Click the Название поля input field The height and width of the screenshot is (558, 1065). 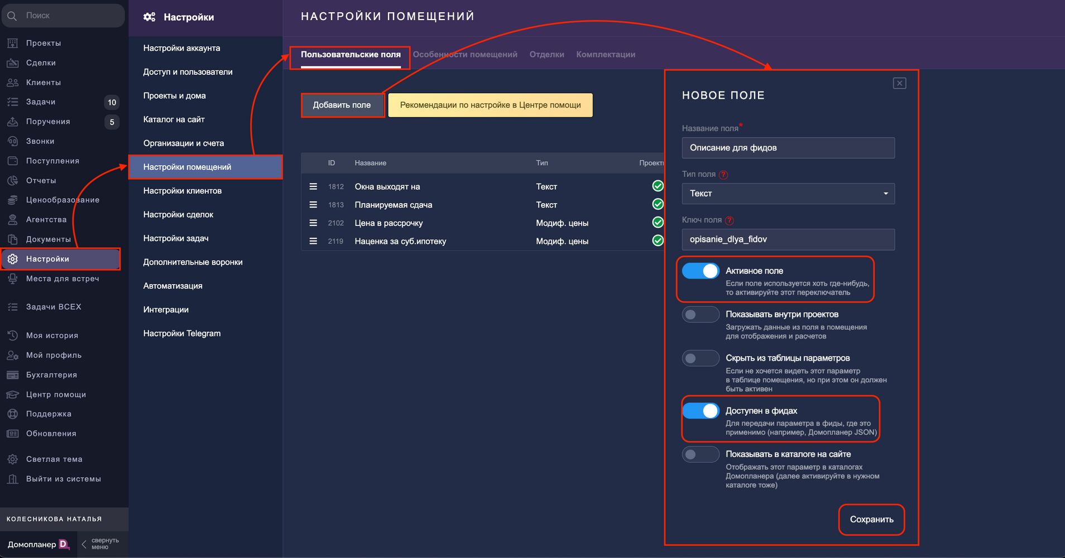[788, 148]
